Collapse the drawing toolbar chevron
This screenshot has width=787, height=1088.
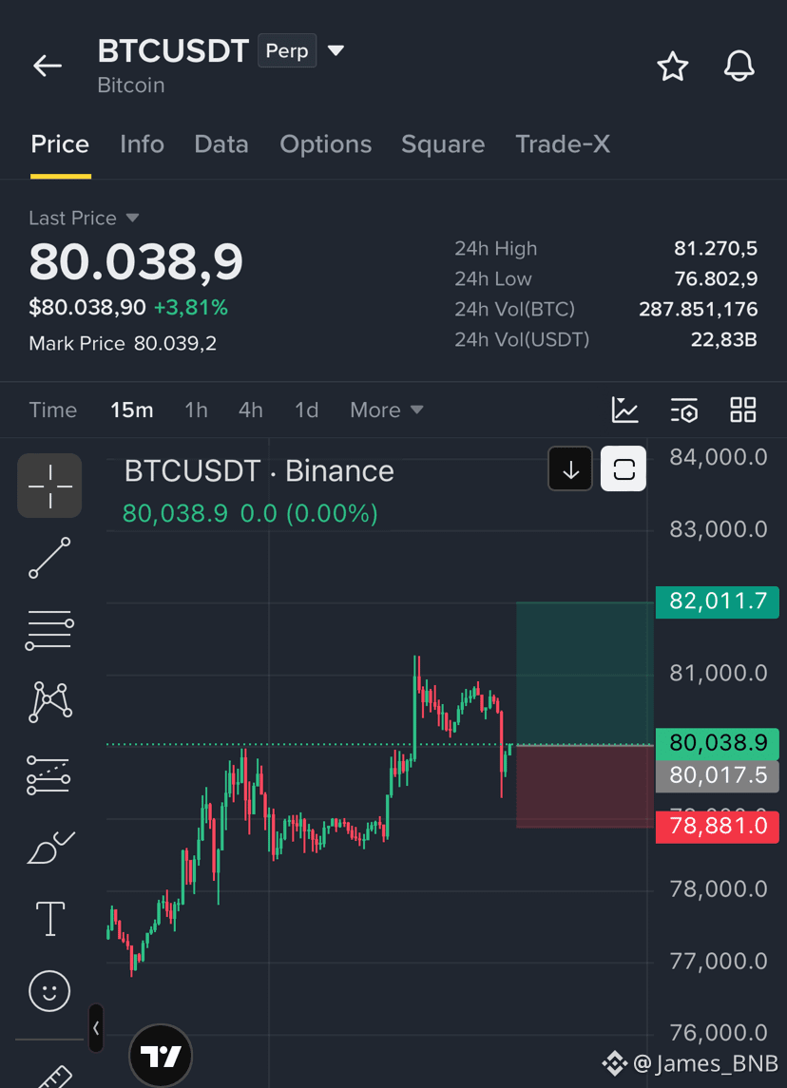pyautogui.click(x=96, y=1027)
